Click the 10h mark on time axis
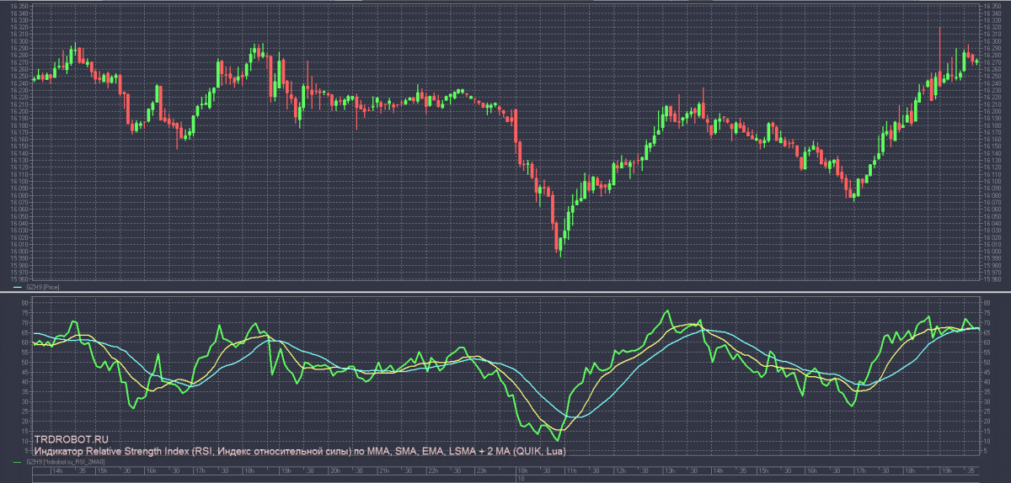Screen dimensions: 1011x483 pyautogui.click(x=522, y=470)
